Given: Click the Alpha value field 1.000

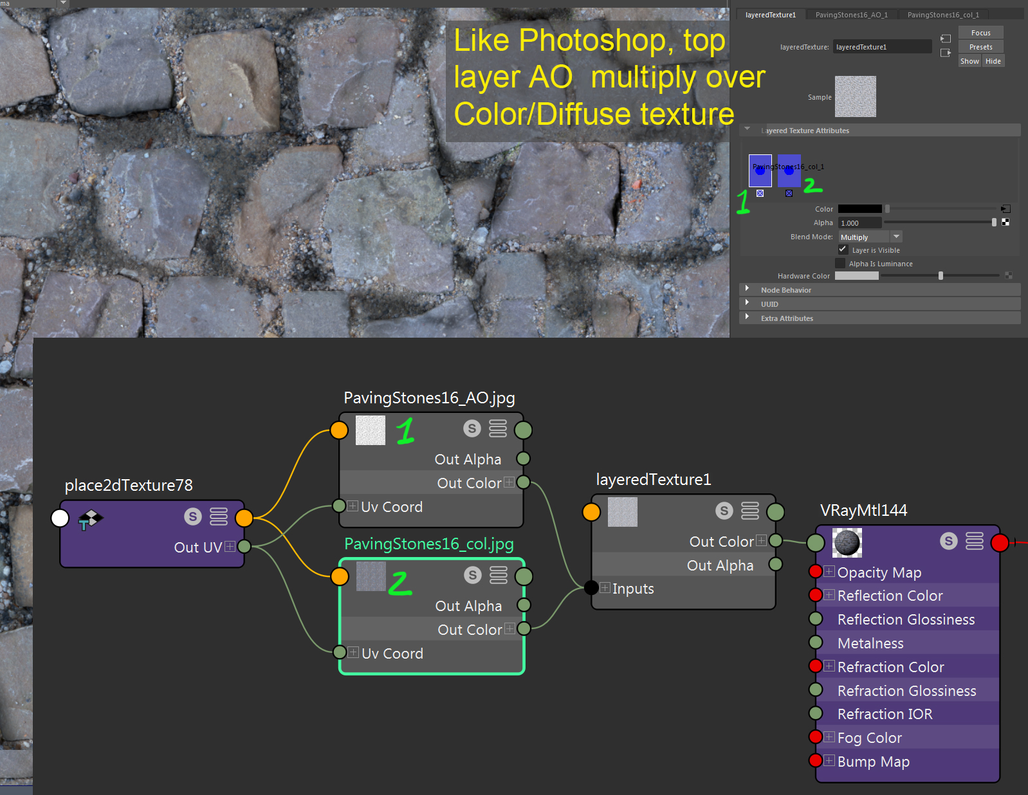Looking at the screenshot, I should coord(859,223).
